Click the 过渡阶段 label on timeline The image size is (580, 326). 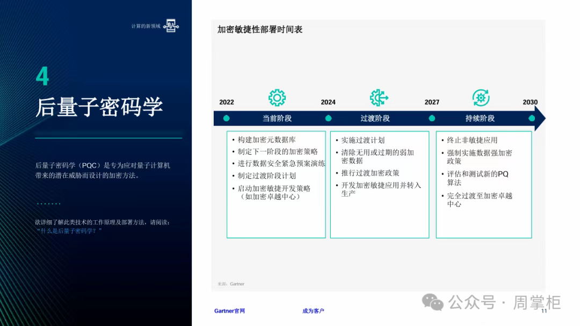click(375, 118)
